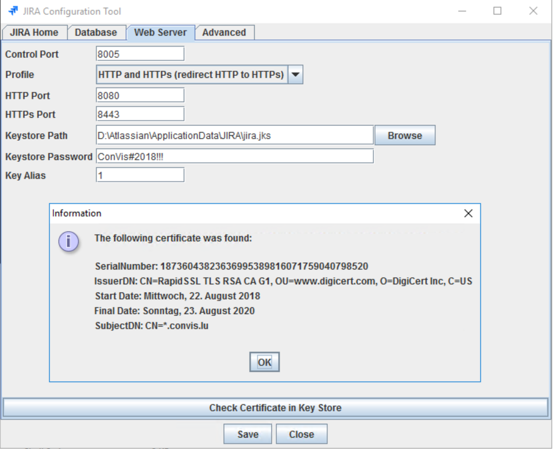Switch to the JIRA Home tab

[x=34, y=33]
